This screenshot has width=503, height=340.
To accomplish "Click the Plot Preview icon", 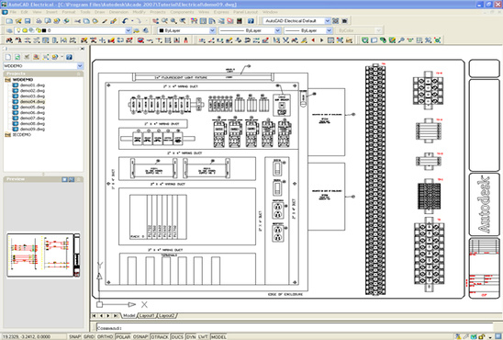I will [x=48, y=21].
